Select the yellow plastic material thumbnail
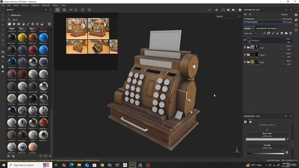 (22, 37)
